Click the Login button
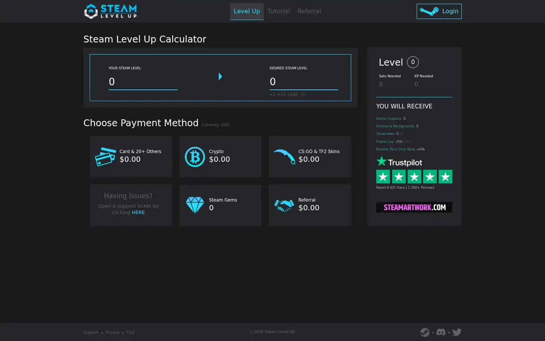Viewport: 545px width, 341px height. [439, 11]
